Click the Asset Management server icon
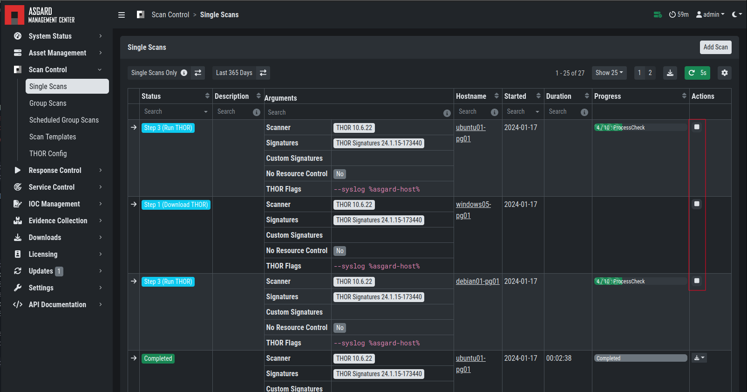The image size is (747, 392). coord(18,53)
